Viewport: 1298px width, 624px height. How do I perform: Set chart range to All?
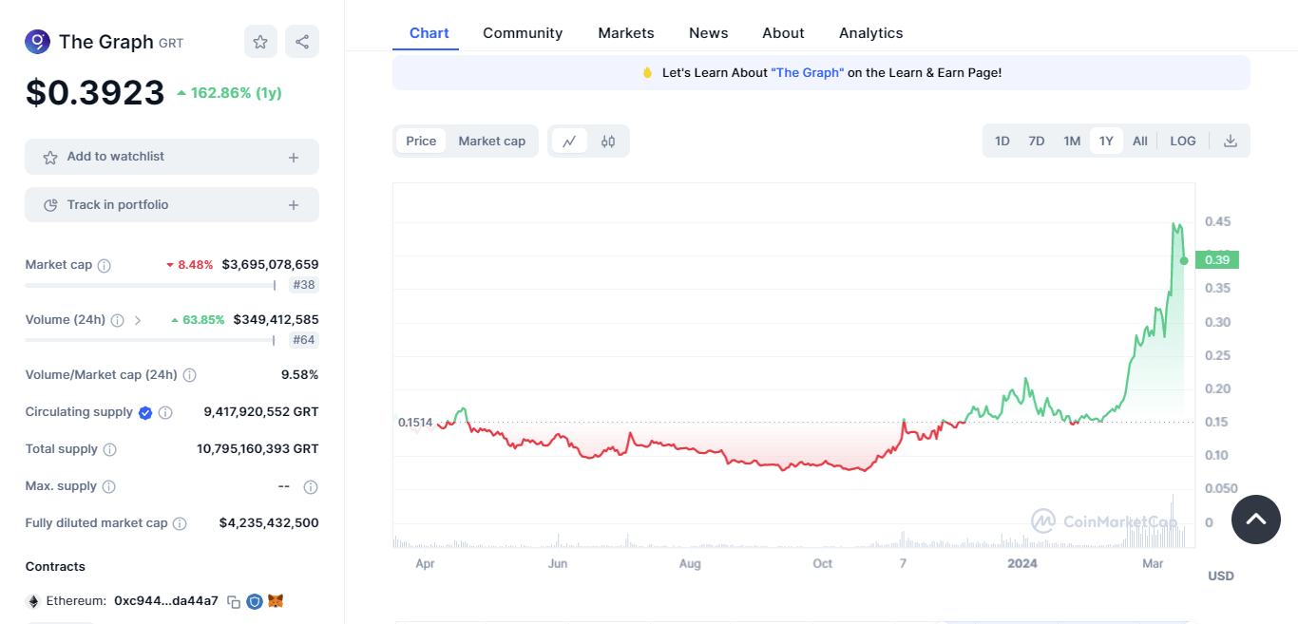[1140, 141]
